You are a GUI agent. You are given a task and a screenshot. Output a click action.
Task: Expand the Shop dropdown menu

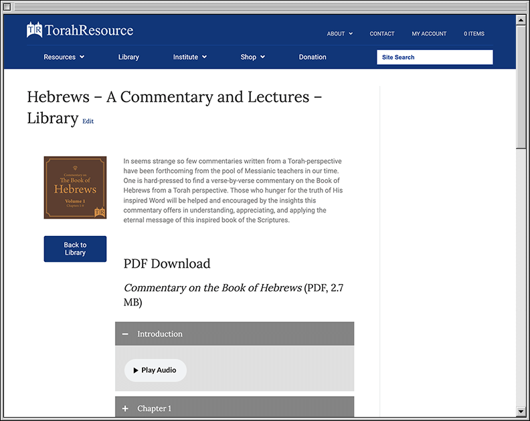click(x=252, y=57)
